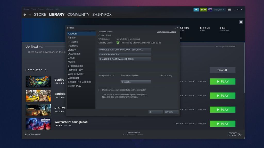Open the View menu

tap(33, 9)
